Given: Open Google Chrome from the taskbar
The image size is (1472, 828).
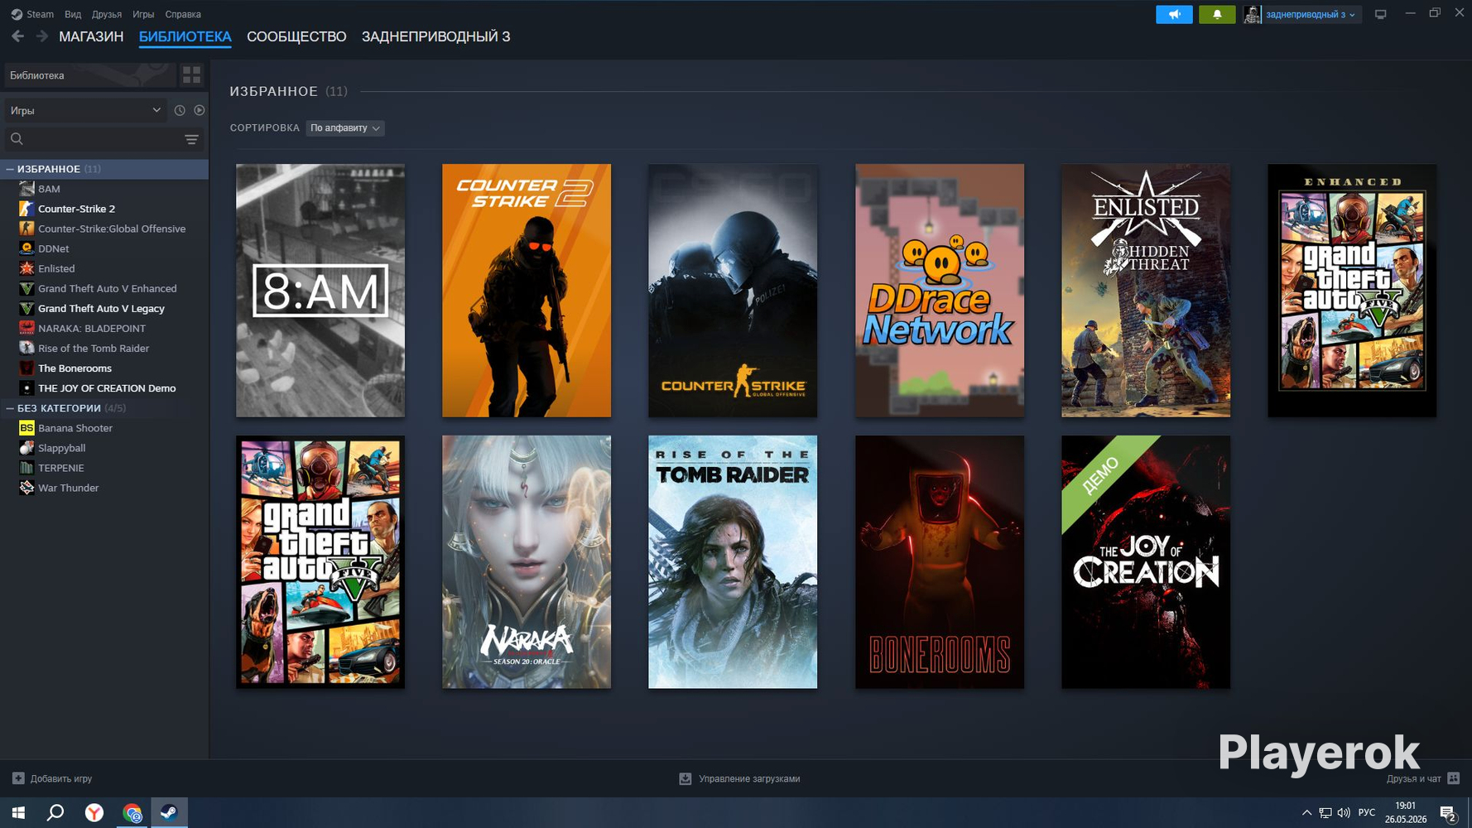Looking at the screenshot, I should coord(132,813).
